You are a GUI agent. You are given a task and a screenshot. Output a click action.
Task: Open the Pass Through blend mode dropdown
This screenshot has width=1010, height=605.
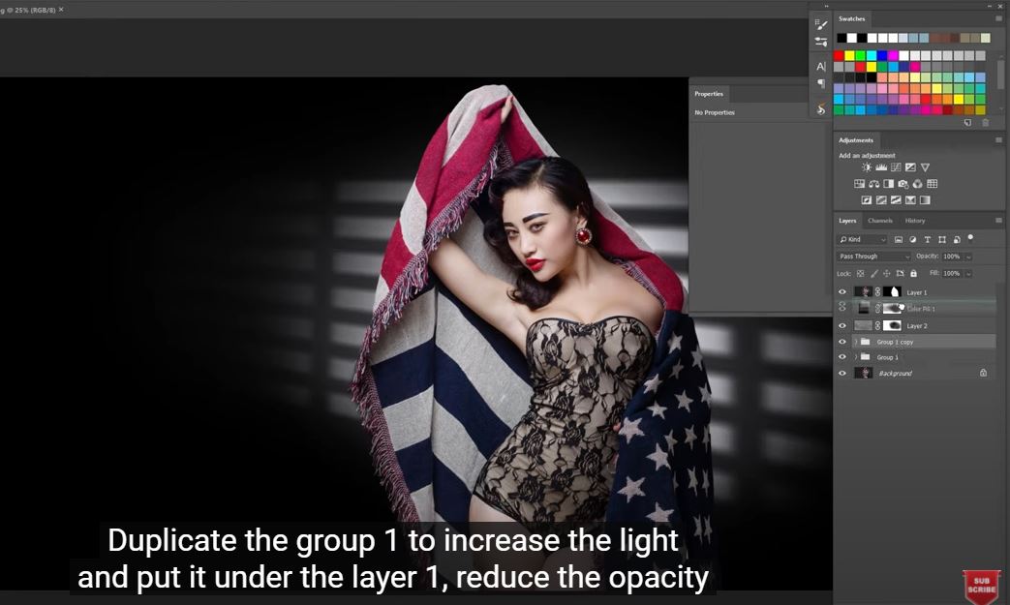pos(874,257)
